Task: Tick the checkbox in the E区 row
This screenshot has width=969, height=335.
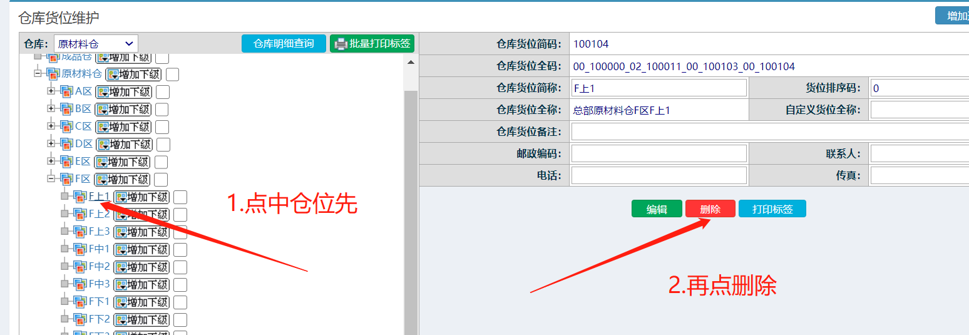Action: [x=161, y=162]
